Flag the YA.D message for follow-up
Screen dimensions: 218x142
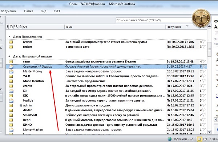click(204, 76)
